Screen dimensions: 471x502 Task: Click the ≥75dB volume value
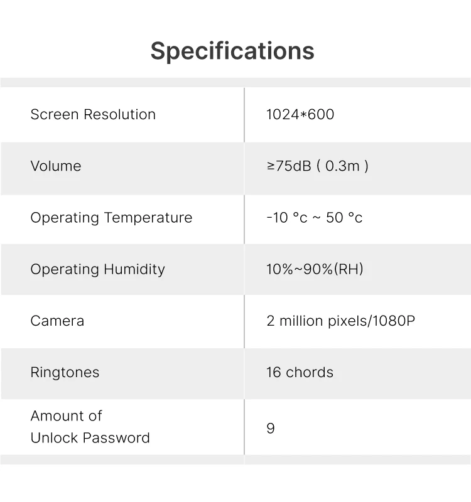pos(289,166)
